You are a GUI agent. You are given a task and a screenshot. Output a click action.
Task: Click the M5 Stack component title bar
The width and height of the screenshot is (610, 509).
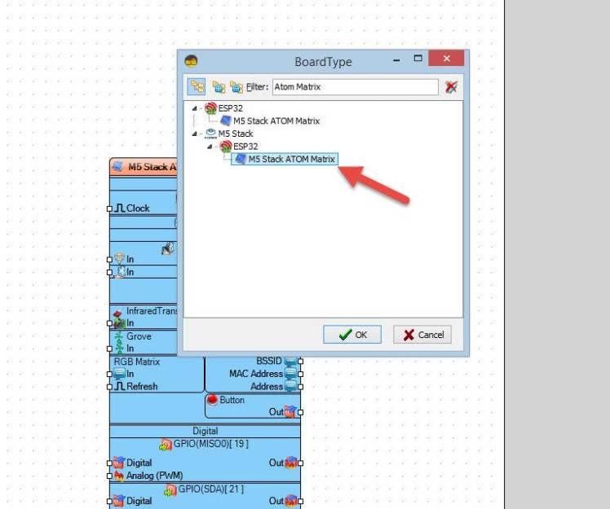pyautogui.click(x=144, y=167)
